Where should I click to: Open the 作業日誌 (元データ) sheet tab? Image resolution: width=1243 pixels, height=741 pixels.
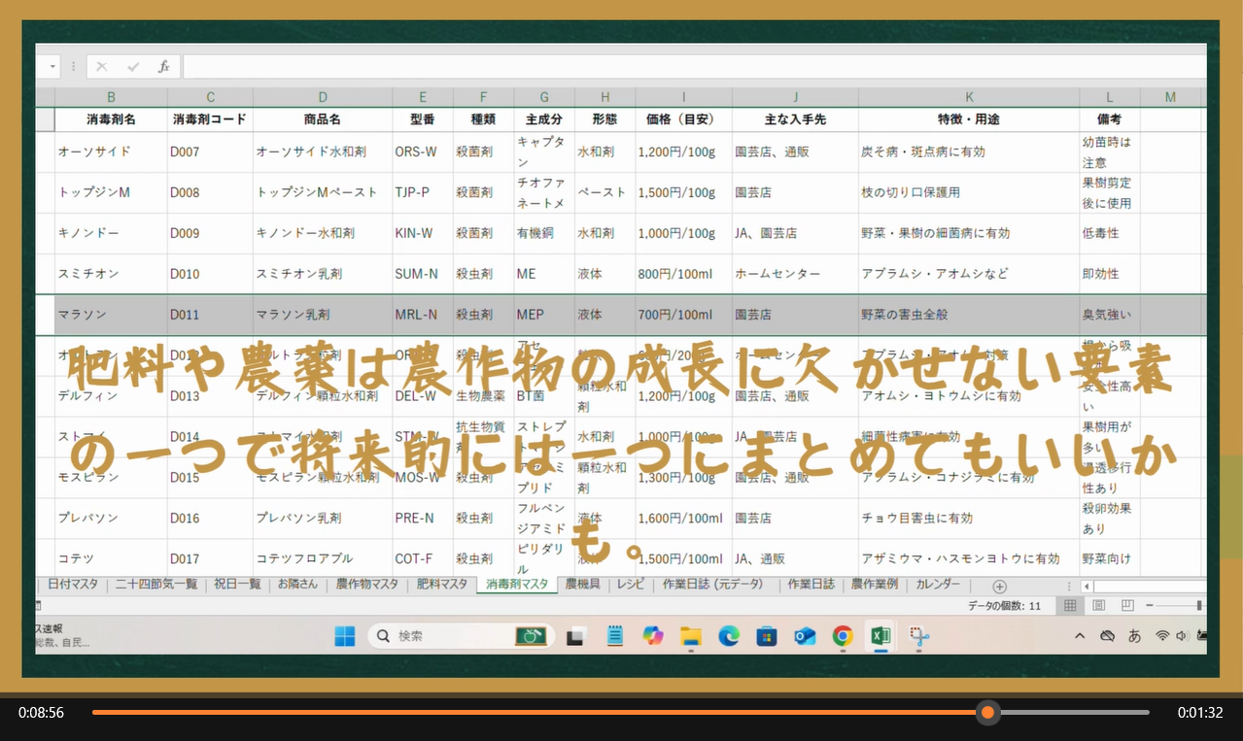coord(713,585)
